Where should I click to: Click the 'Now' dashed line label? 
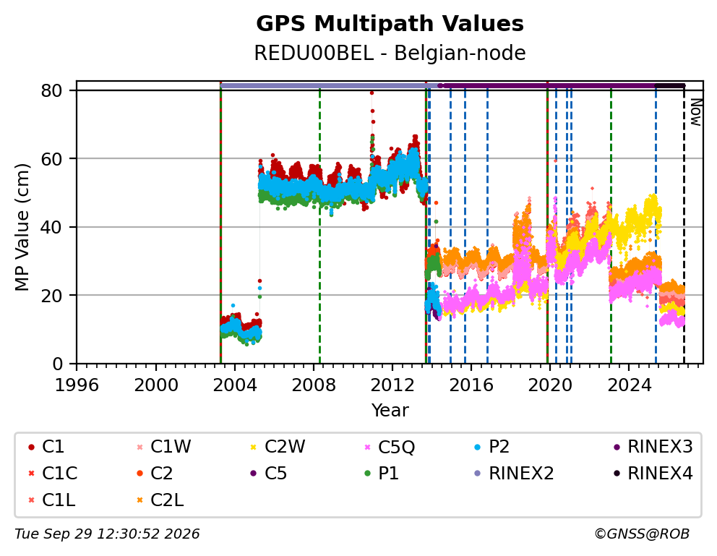[696, 113]
